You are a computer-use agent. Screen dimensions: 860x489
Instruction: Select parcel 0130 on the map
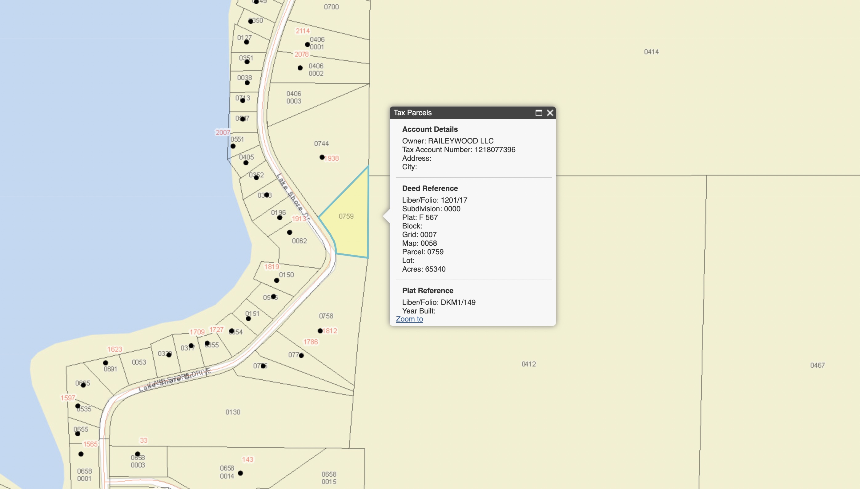click(233, 412)
